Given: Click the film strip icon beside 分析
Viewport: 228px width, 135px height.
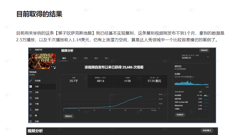Looking at the screenshot, I should (x=30, y=92).
